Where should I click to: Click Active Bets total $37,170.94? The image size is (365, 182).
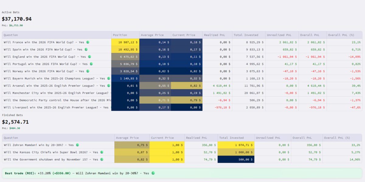(17, 19)
